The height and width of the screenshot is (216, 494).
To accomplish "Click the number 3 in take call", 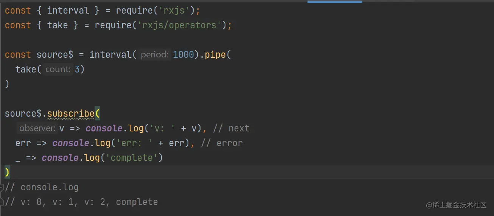I will click(x=77, y=69).
